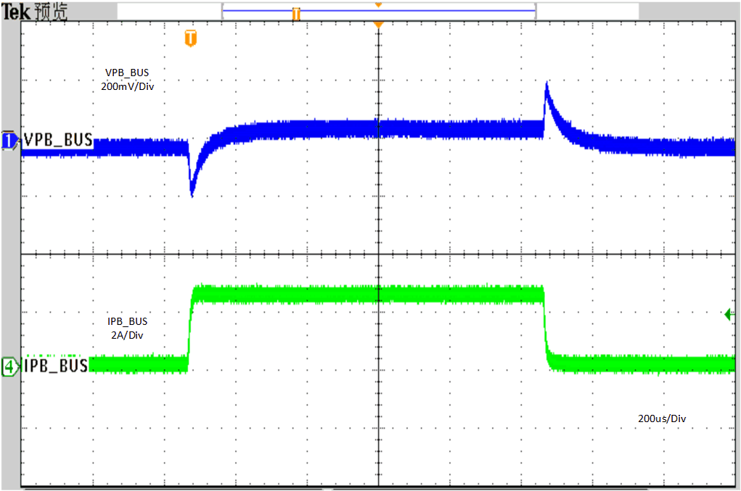Screen dimensions: 741x491
Task: Select the channel 4 ground reference marker
Action: coord(9,366)
